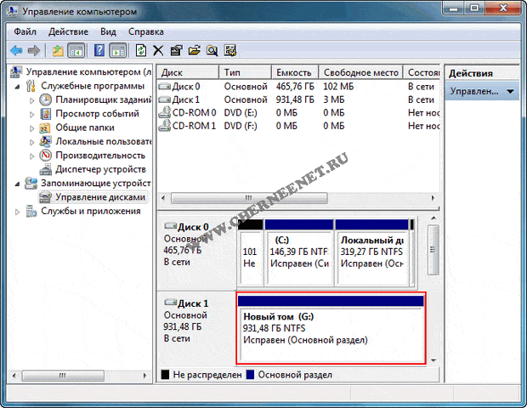Click the last settings toolbar icon
527x408 pixels.
[x=230, y=51]
